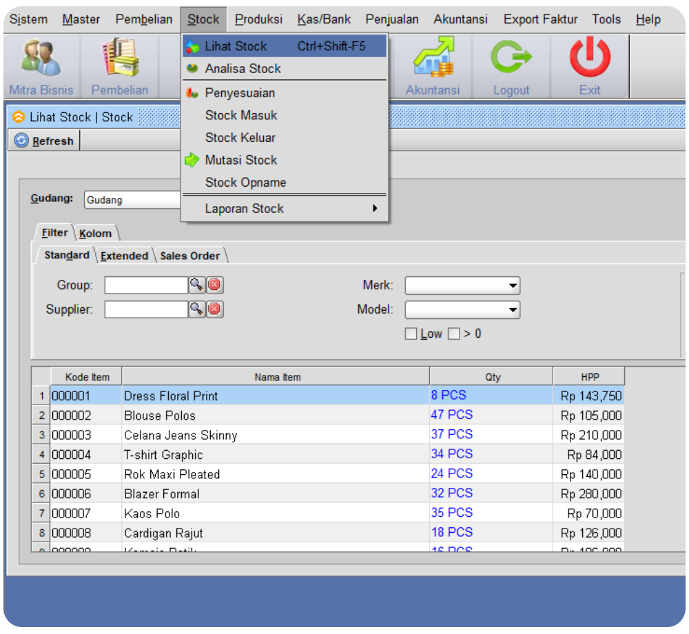Open the Help menu

click(648, 19)
